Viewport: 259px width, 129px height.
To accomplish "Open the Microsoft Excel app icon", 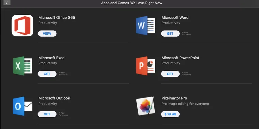I will (22, 66).
